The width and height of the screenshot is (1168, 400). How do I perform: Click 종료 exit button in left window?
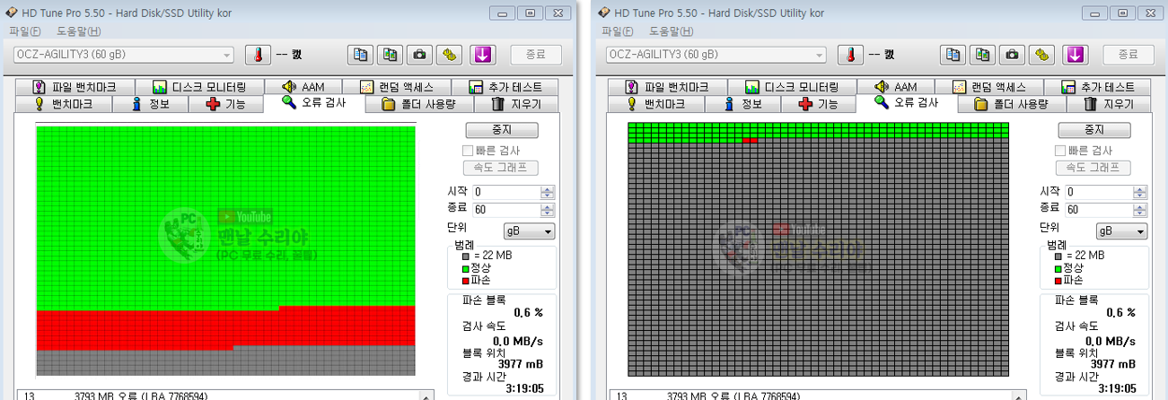pos(536,55)
